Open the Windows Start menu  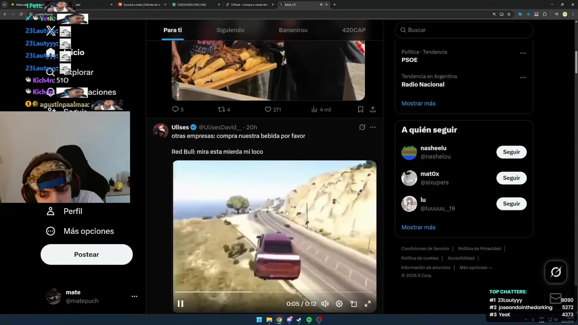pos(259,320)
